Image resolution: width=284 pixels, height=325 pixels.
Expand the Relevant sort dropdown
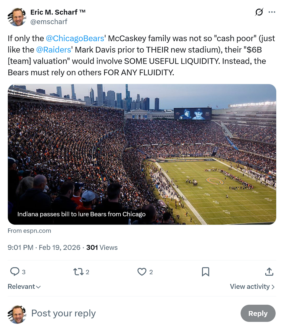tap(24, 287)
